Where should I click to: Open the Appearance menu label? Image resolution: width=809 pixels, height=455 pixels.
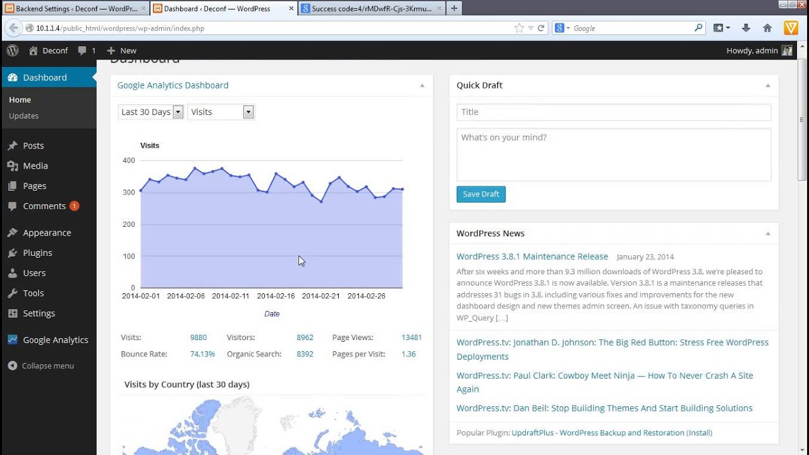click(x=47, y=233)
